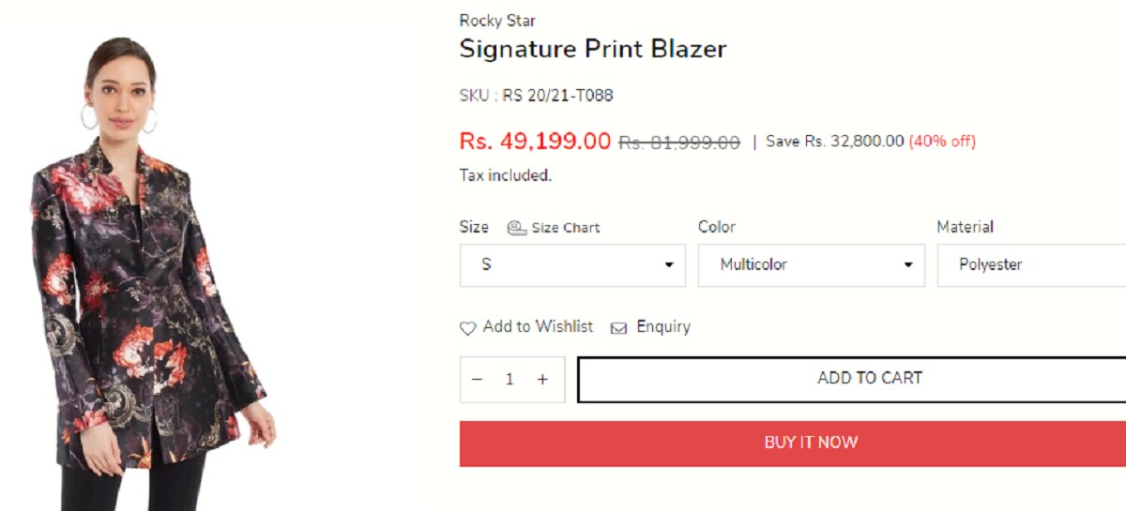Image resolution: width=1126 pixels, height=511 pixels.
Task: Open the Color dropdown showing Multicolor
Action: [x=811, y=265]
